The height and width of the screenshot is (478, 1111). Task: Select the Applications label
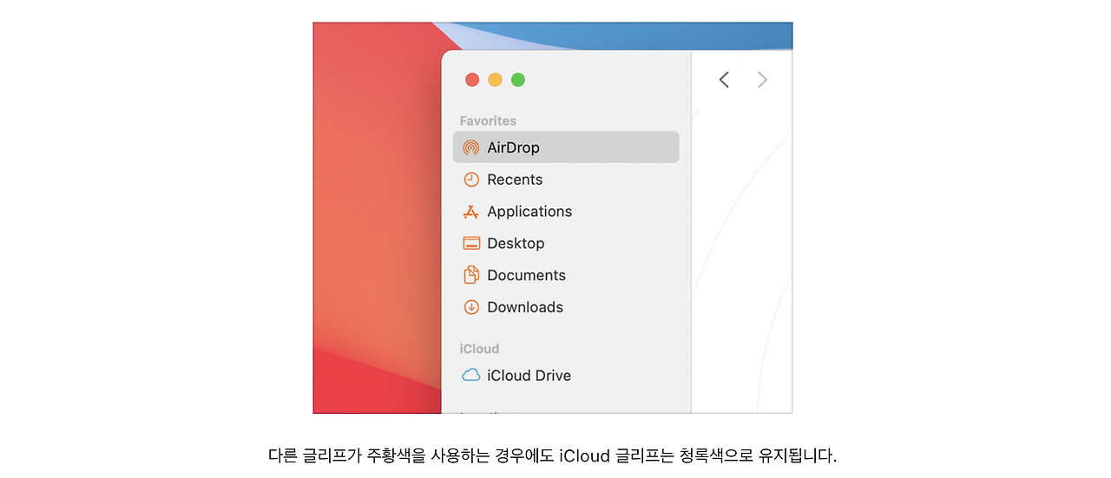coord(529,212)
